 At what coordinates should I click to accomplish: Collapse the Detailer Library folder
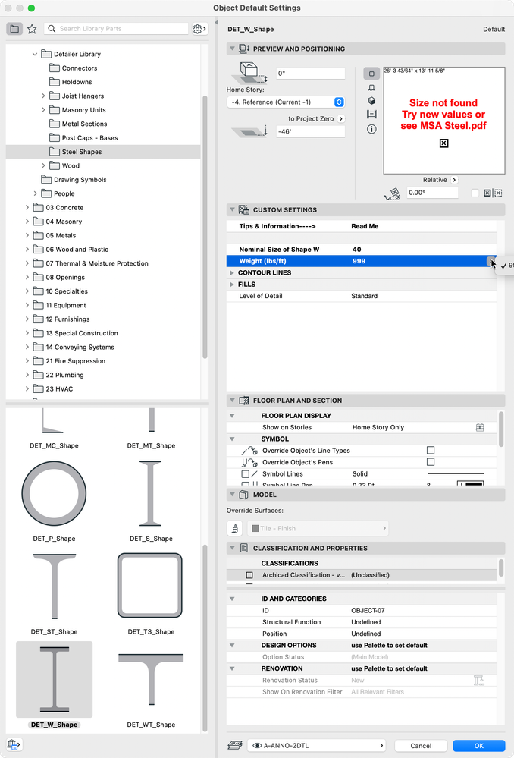click(x=35, y=54)
